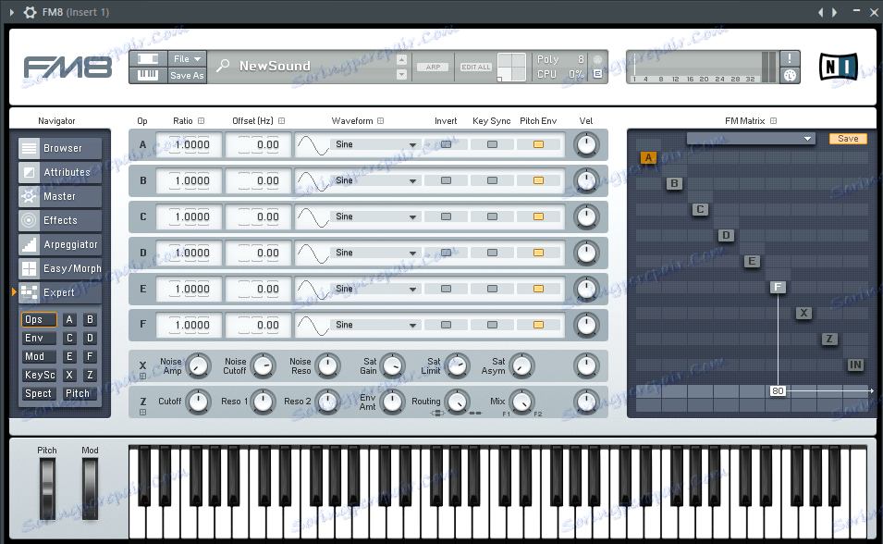Click the 80 output level value in matrix

click(x=778, y=390)
